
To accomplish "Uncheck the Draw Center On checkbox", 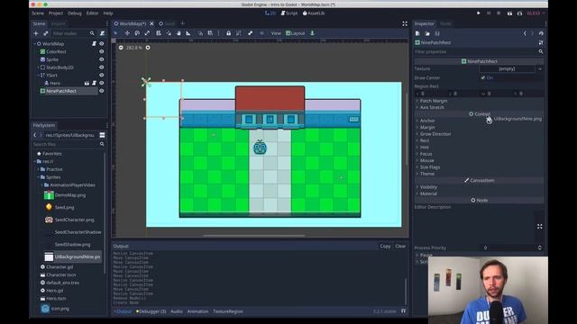I will (x=483, y=78).
